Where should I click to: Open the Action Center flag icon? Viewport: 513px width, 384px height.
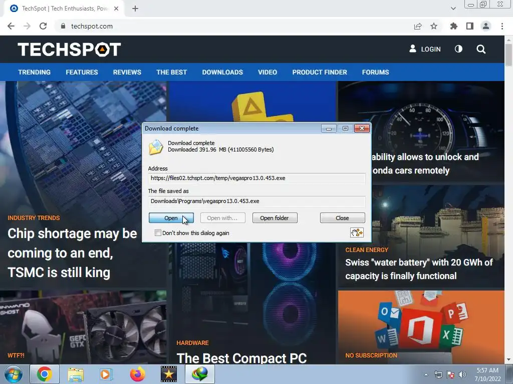(450, 374)
